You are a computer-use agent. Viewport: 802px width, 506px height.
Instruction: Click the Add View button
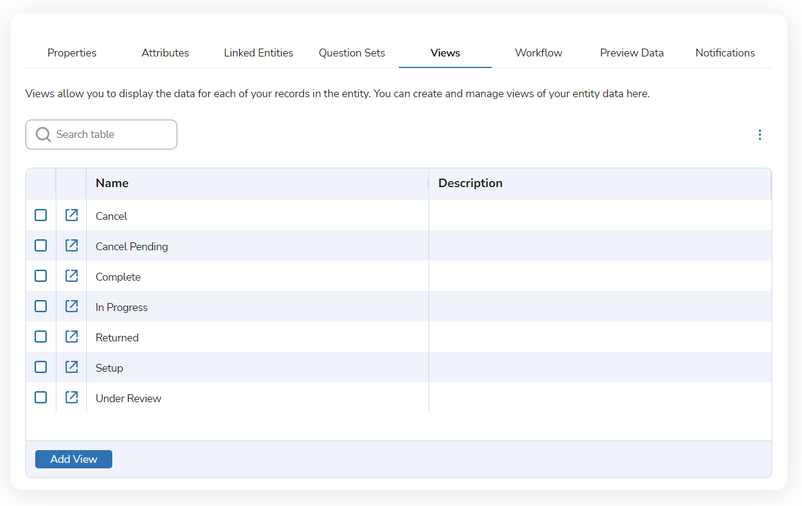click(73, 459)
